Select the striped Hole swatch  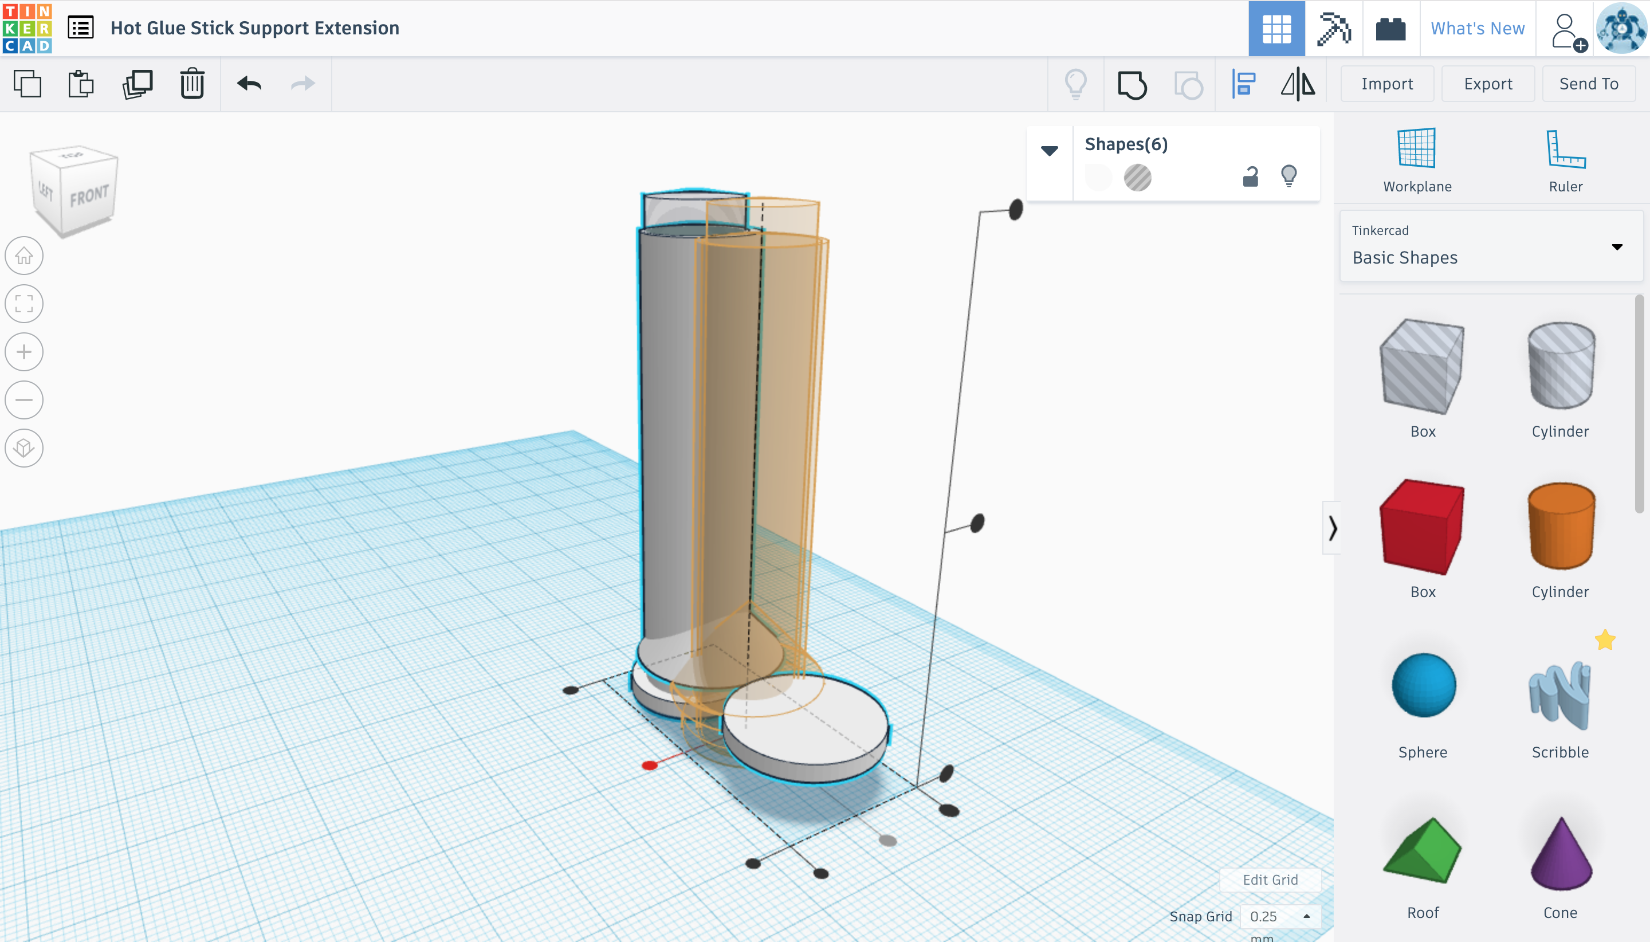point(1137,177)
